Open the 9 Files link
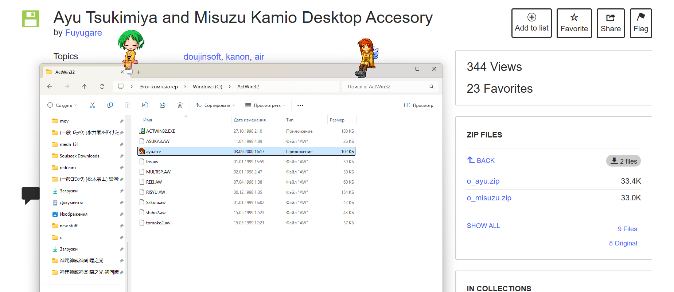 coord(627,229)
